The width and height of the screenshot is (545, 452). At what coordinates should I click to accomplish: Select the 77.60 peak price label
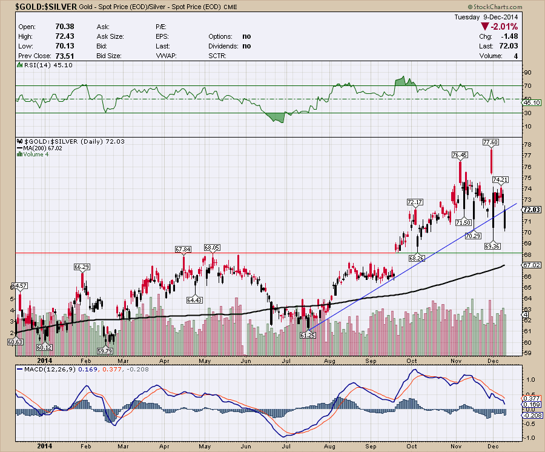click(x=490, y=142)
